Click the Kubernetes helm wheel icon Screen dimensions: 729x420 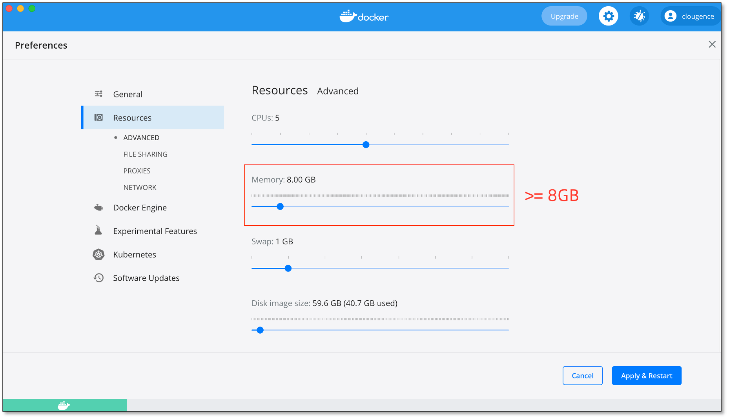coord(98,255)
